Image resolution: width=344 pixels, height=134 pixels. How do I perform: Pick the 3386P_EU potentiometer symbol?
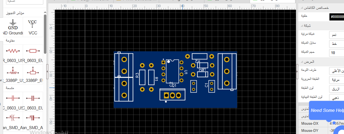33,74
